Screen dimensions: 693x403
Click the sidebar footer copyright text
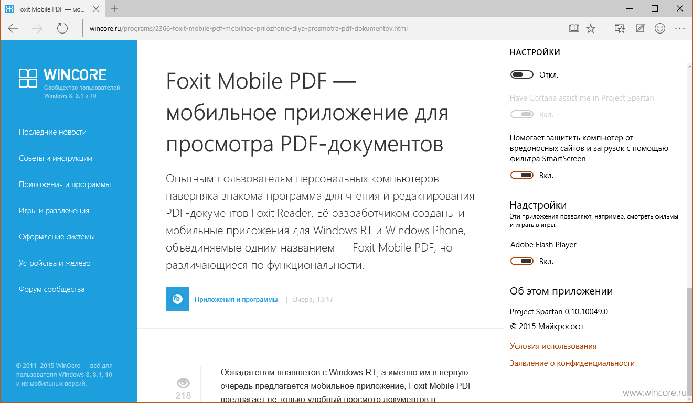(x=65, y=374)
